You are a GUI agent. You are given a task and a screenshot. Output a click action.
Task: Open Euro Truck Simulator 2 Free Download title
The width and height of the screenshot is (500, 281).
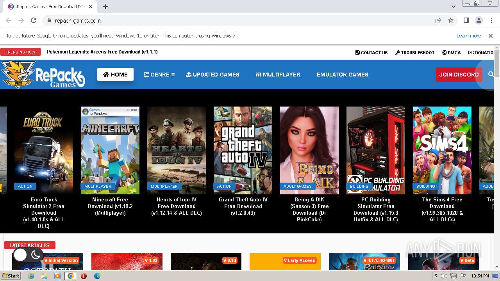coord(44,213)
